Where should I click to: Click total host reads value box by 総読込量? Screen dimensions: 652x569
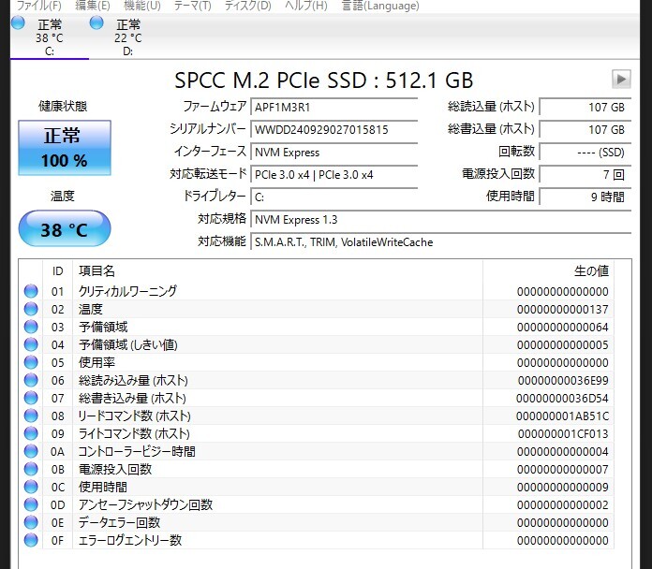click(x=585, y=107)
